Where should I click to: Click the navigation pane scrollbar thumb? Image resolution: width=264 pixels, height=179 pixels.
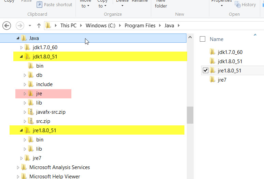pyautogui.click(x=190, y=115)
